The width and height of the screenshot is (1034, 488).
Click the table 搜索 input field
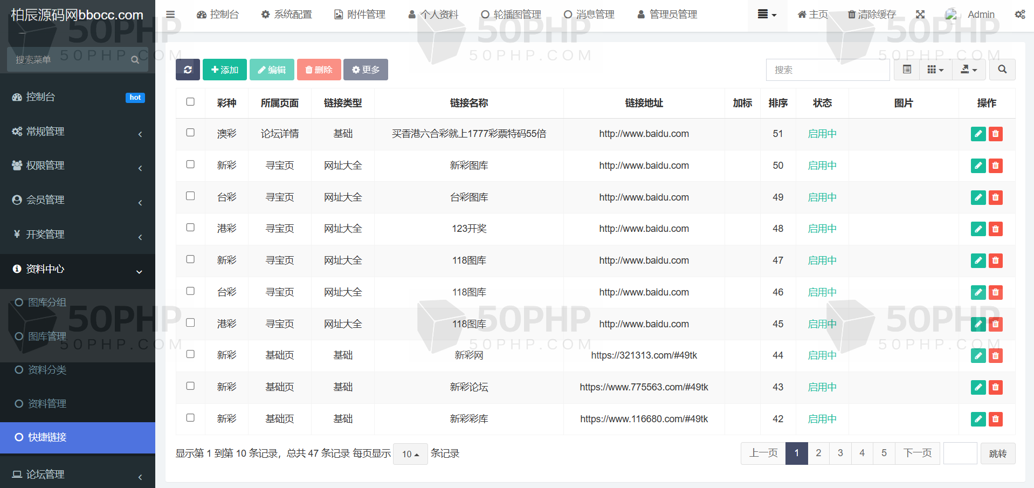coord(828,70)
